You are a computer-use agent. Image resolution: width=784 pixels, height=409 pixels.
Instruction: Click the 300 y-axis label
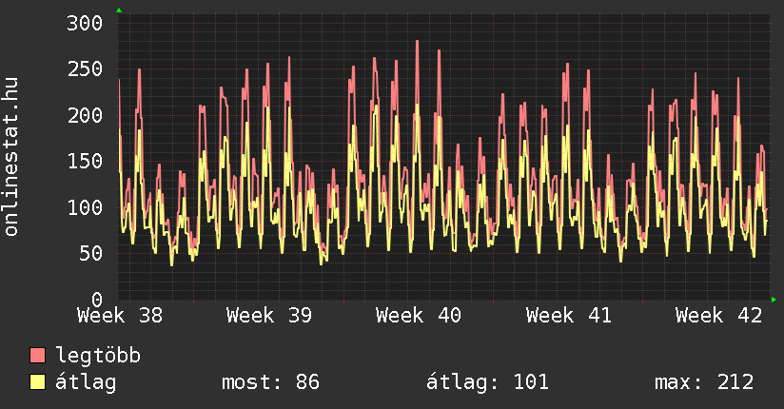(85, 23)
